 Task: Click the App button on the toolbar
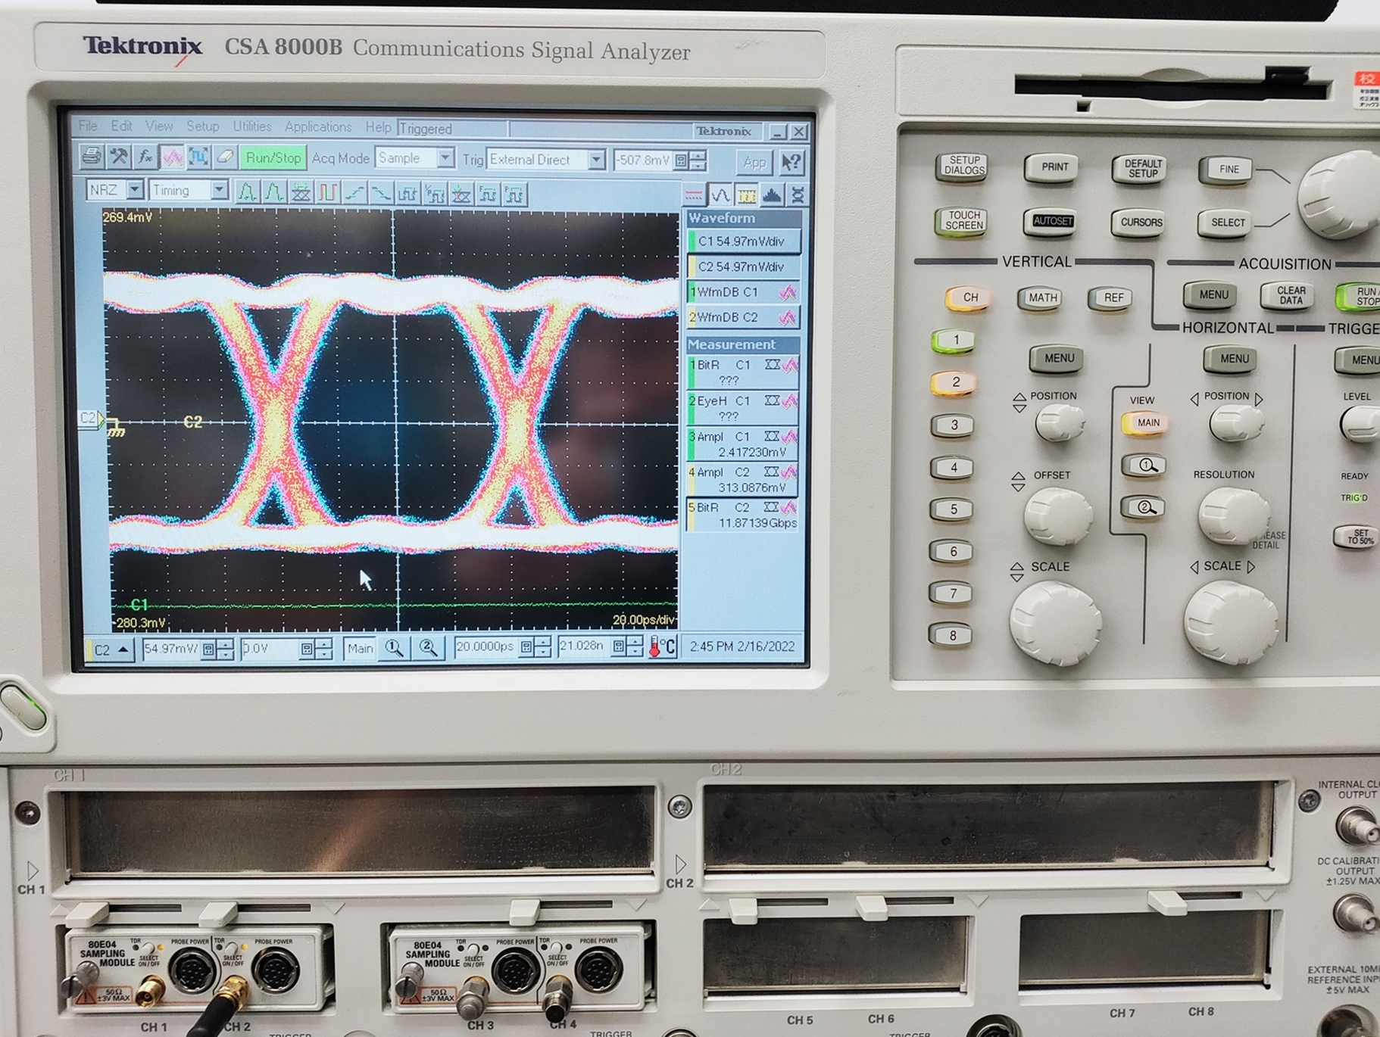tap(754, 162)
